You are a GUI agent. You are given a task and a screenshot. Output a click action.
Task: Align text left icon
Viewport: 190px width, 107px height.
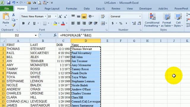point(73,23)
